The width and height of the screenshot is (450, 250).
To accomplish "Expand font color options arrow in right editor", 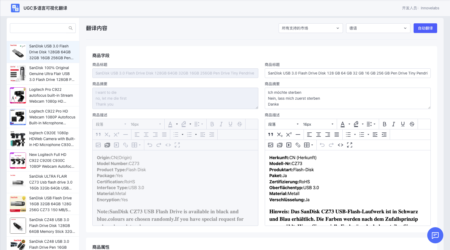I will click(x=349, y=124).
